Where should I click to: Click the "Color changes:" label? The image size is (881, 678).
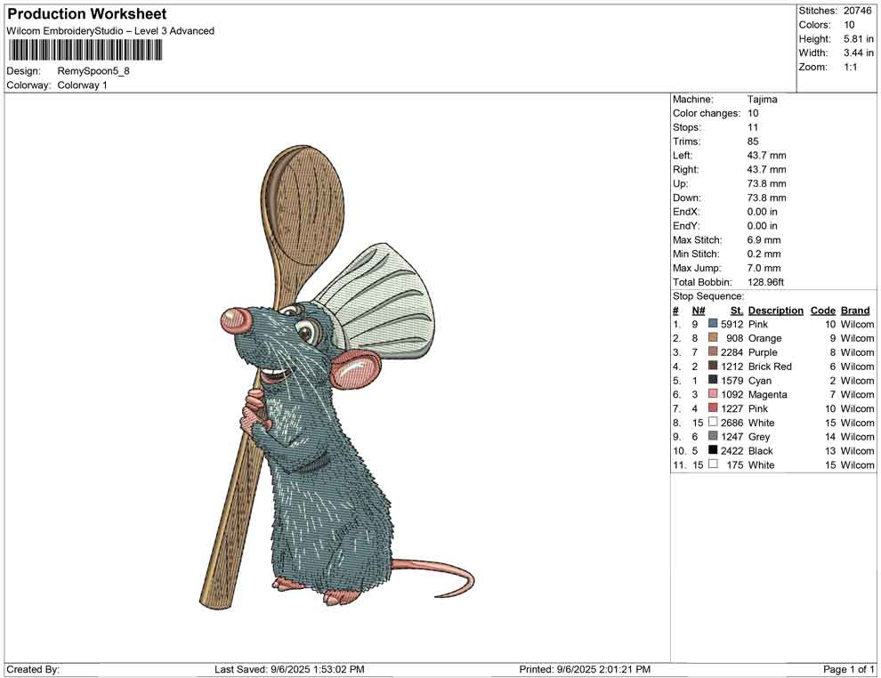tap(707, 114)
